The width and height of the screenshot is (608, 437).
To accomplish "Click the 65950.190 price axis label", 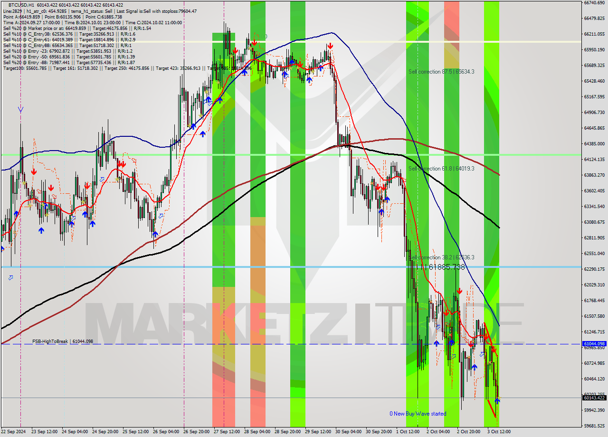I will [x=594, y=49].
